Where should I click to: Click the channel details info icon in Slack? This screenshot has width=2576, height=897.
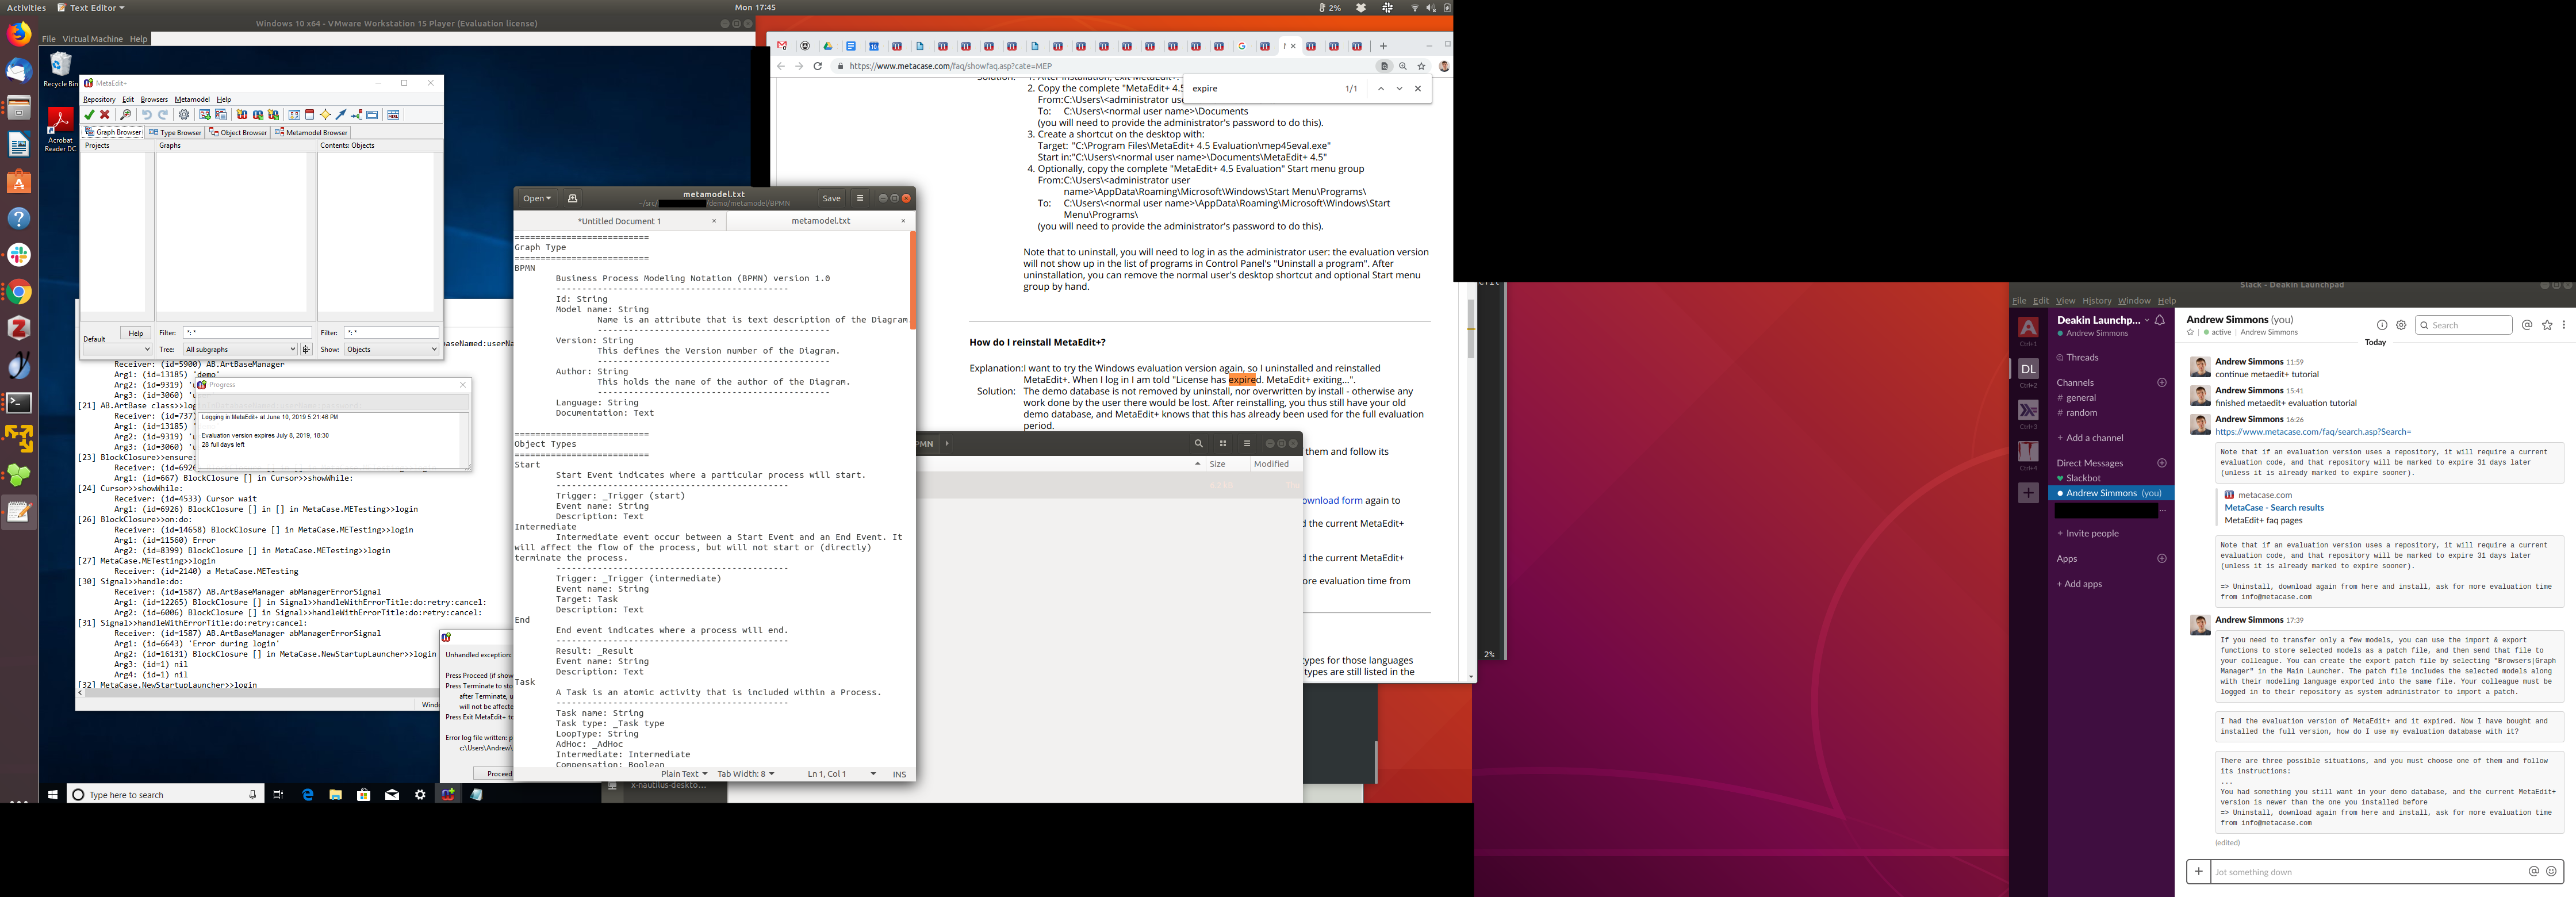2382,325
